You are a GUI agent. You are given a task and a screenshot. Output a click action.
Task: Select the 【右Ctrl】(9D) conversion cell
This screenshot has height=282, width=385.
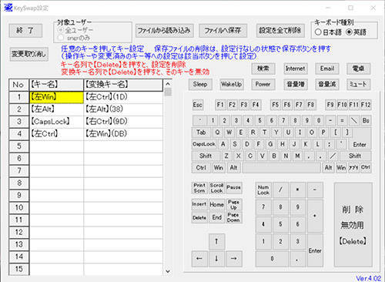pyautogui.click(x=123, y=122)
